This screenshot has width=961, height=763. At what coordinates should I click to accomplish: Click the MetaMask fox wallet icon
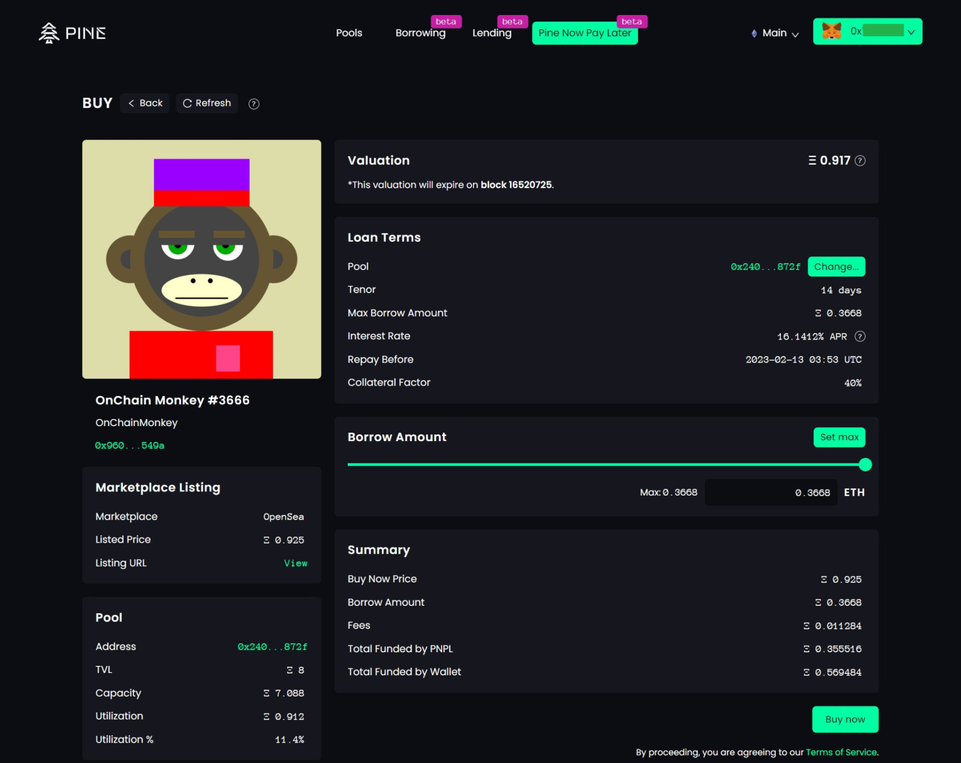[831, 32]
